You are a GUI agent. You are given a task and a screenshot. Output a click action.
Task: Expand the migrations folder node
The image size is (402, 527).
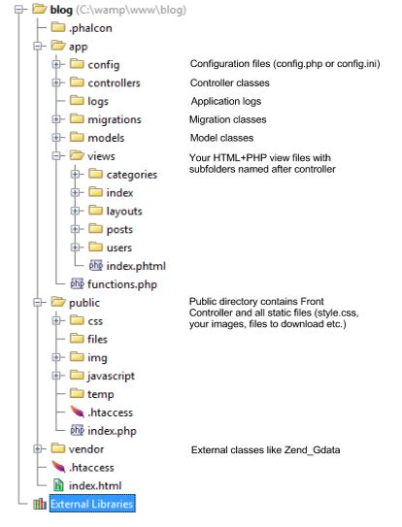[x=56, y=119]
